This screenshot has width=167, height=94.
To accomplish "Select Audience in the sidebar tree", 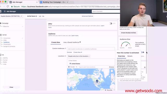I will pyautogui.click(x=6, y=42).
